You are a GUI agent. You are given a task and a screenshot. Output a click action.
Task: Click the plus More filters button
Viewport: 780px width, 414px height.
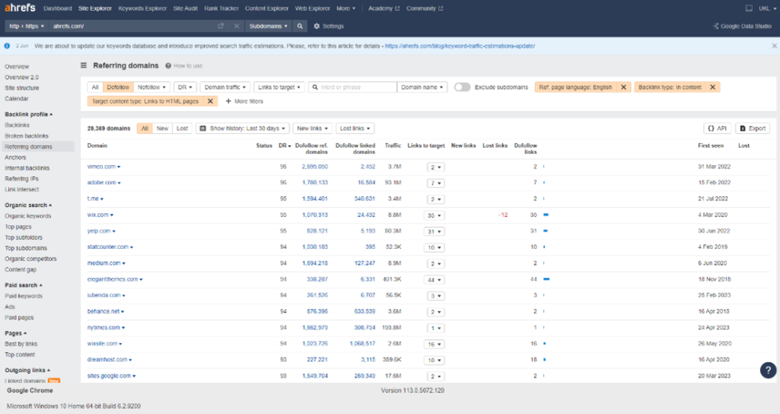point(245,101)
